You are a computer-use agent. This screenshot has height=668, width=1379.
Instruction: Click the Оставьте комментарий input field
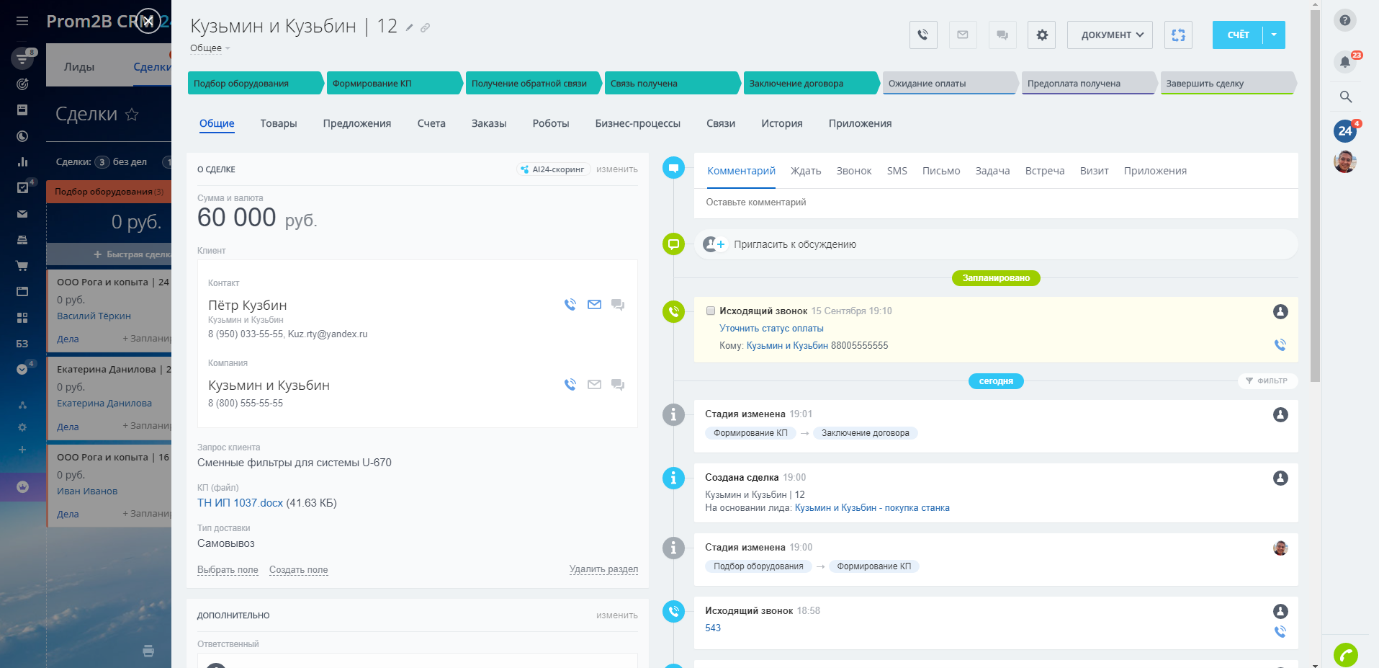[994, 202]
